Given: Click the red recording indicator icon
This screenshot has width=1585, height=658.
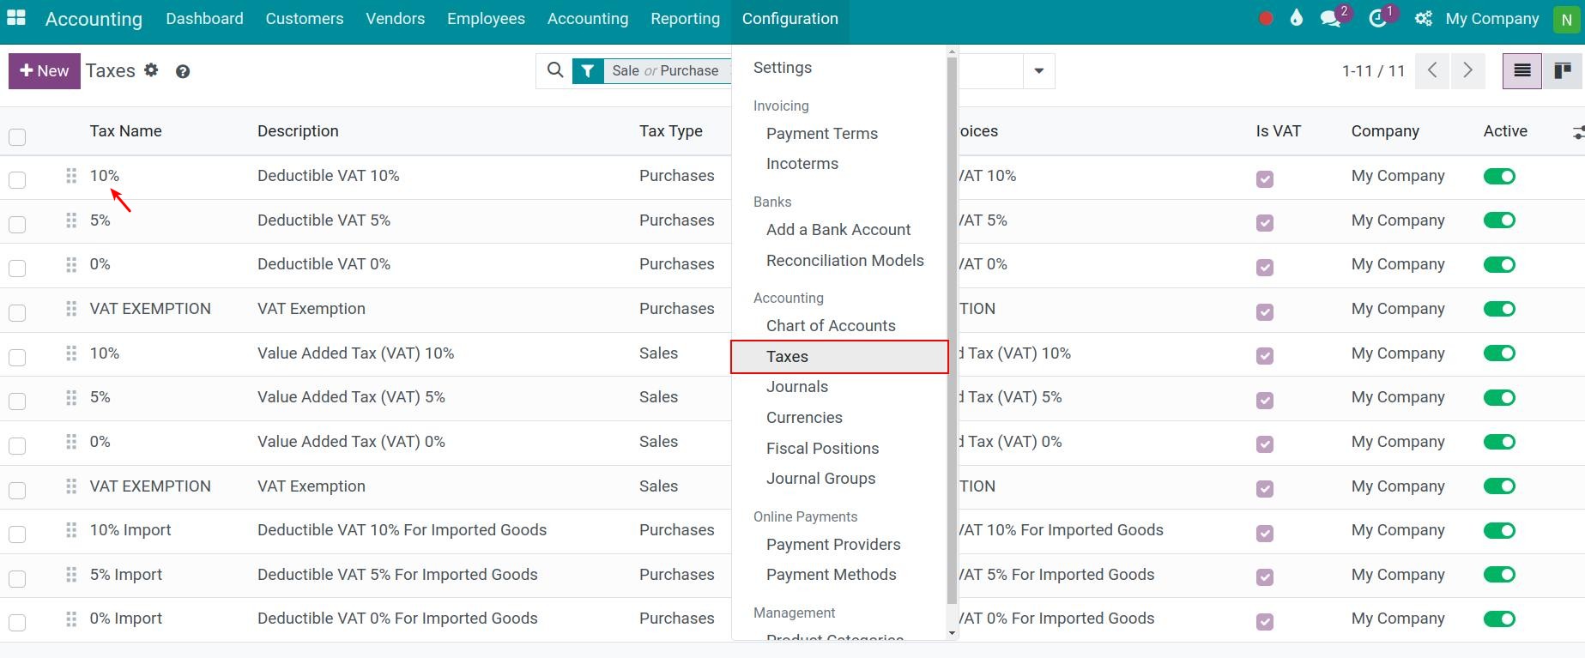Looking at the screenshot, I should point(1265,18).
